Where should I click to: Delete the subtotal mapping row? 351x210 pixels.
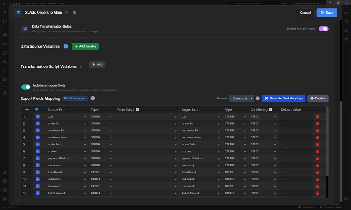click(317, 179)
